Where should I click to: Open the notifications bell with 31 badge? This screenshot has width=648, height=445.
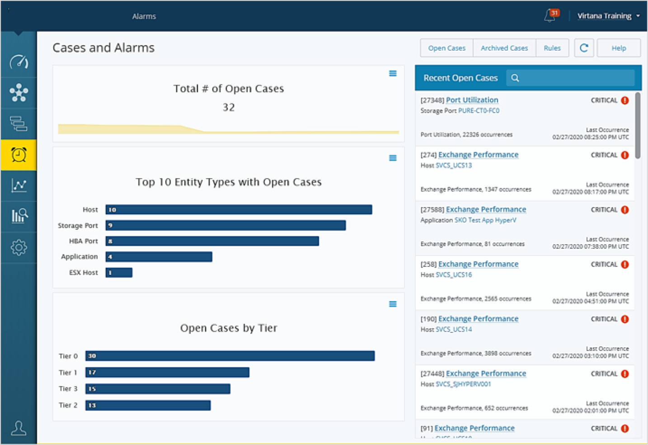tap(551, 15)
